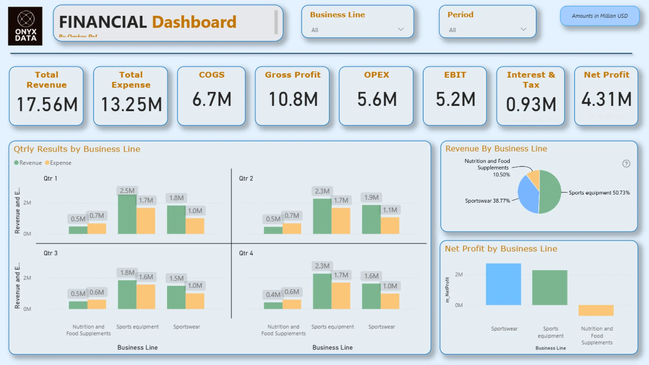Select Qtr 4 Nutrition revenue bar (0.4M)

pos(273,306)
